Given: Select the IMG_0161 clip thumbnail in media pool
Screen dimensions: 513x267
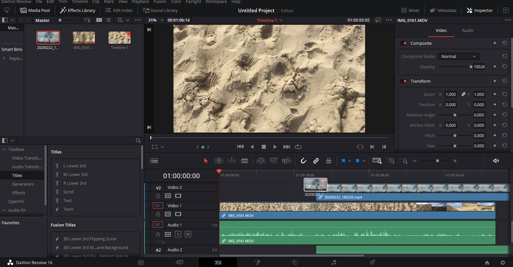Looking at the screenshot, I should coord(84,37).
